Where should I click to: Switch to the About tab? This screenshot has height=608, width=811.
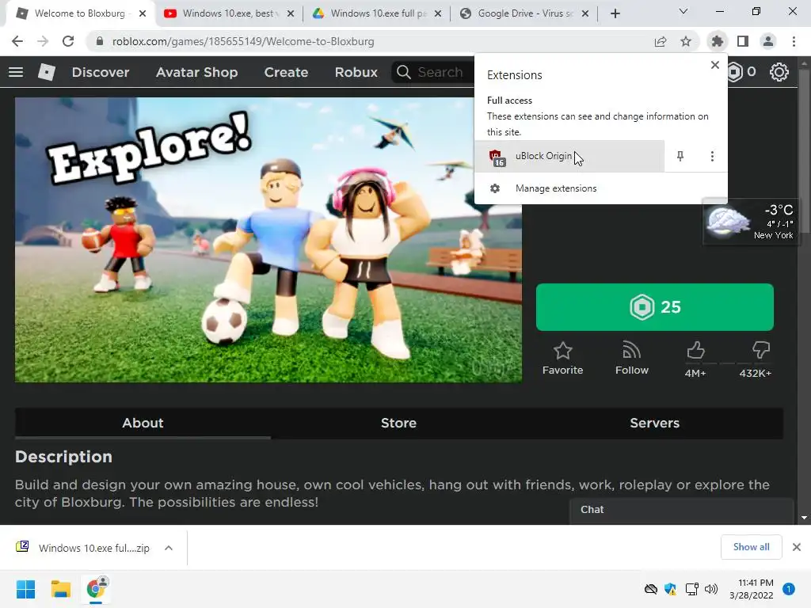tap(143, 423)
